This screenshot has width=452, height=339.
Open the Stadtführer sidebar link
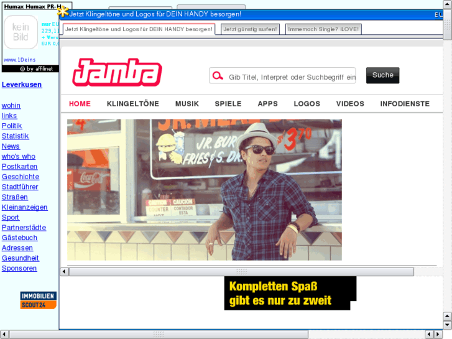pyautogui.click(x=20, y=187)
